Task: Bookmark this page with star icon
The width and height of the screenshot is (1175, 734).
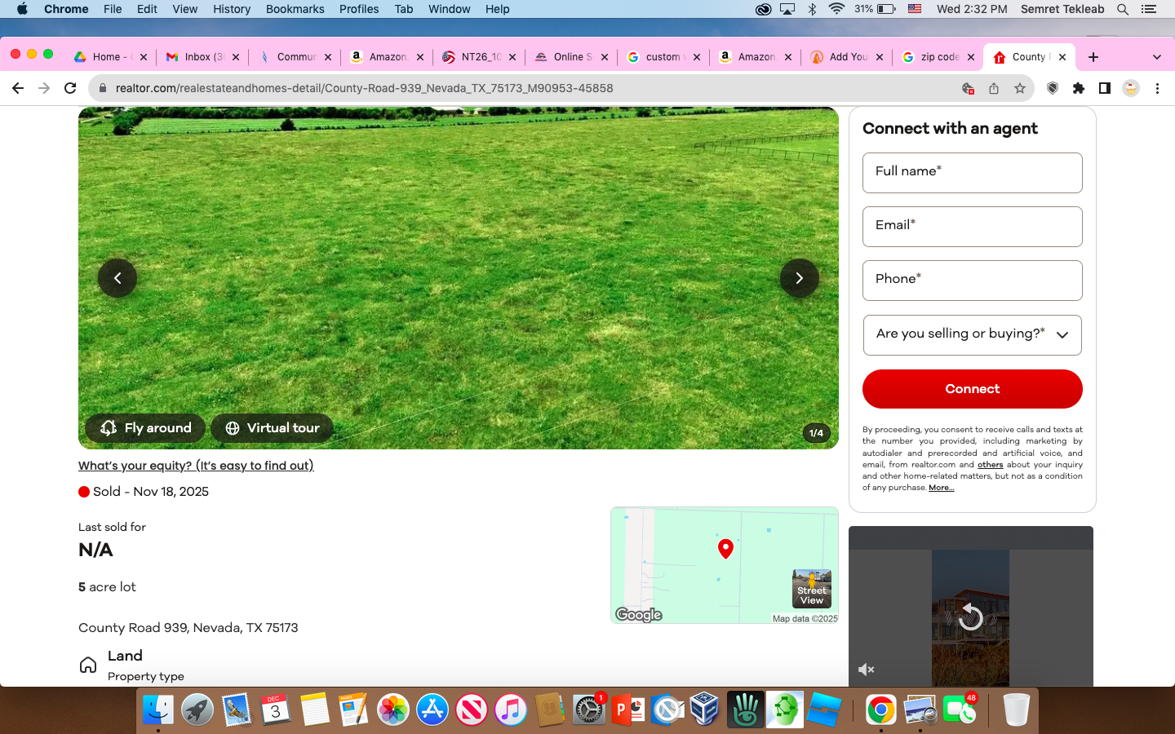Action: click(x=1020, y=88)
